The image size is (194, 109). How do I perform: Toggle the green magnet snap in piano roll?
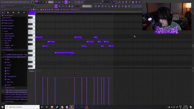(x=34, y=9)
